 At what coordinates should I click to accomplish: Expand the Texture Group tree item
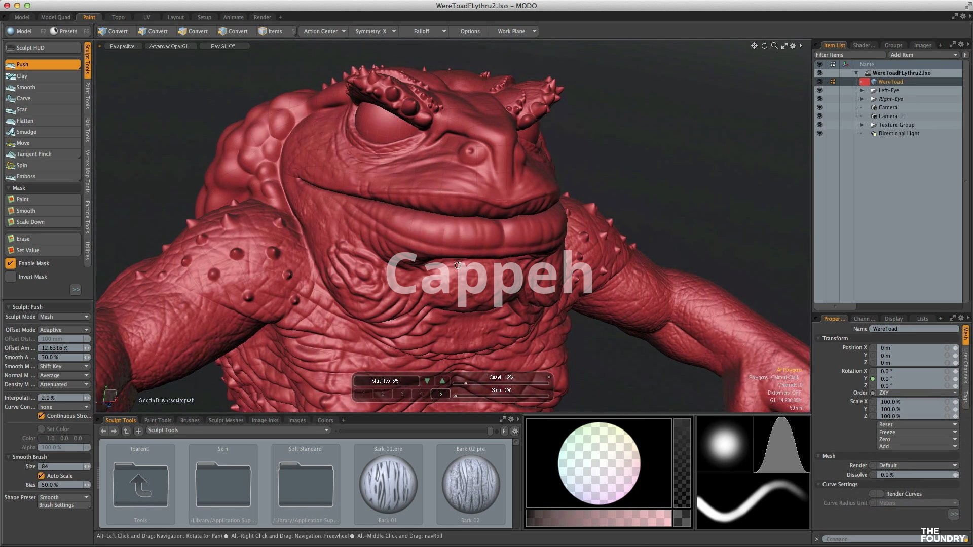862,125
